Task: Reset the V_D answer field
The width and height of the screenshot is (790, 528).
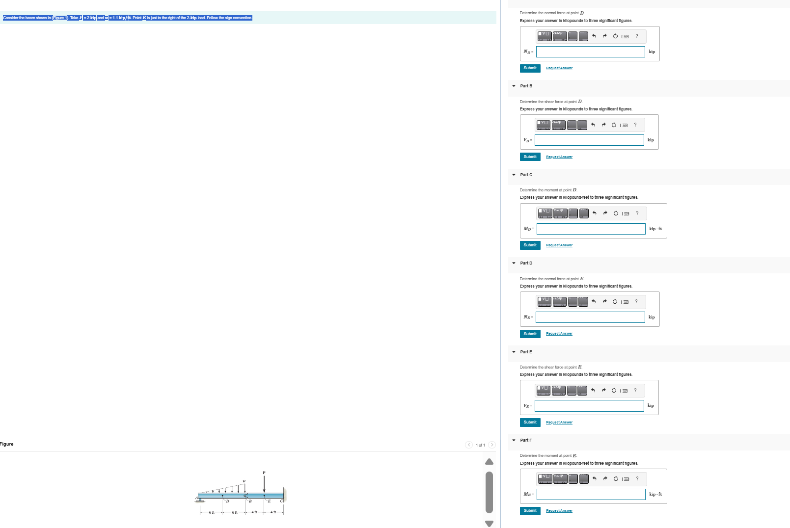Action: (614, 125)
